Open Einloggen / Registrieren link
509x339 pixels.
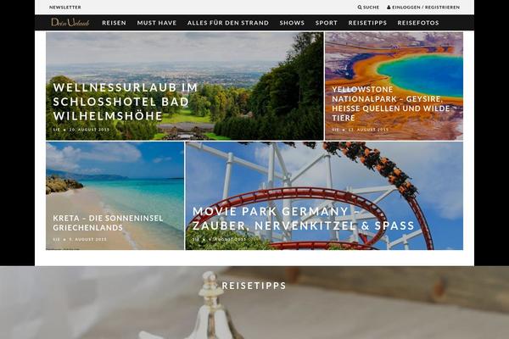426,7
